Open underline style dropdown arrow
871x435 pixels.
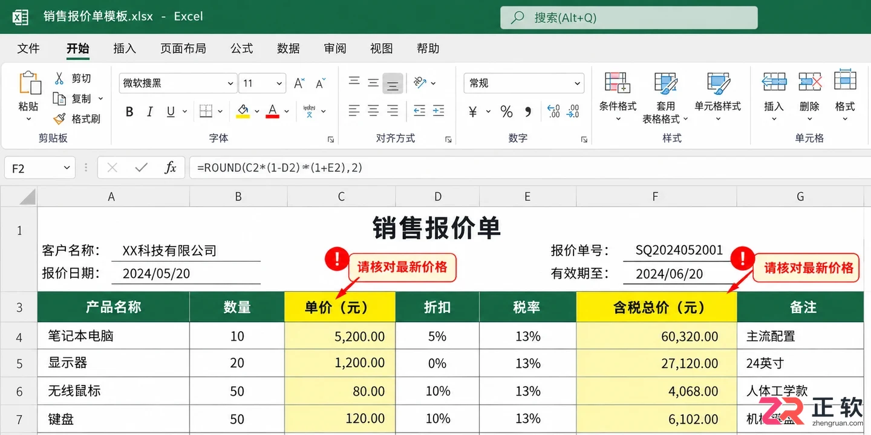point(184,112)
